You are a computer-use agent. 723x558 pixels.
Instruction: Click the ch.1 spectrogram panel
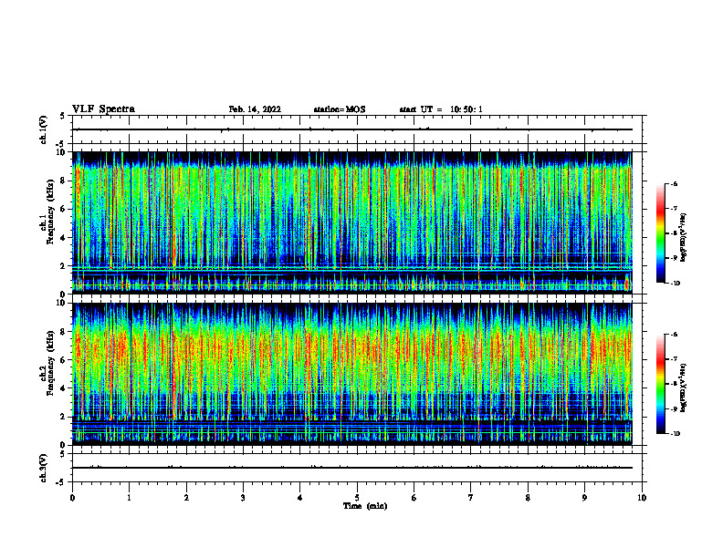point(352,222)
